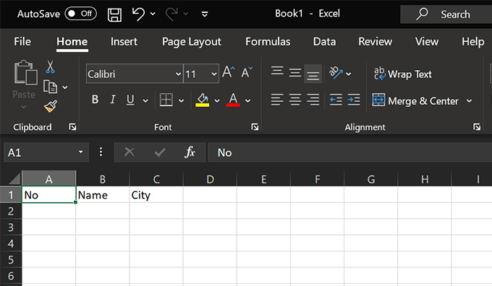Select Middle Align icon

coord(295,73)
